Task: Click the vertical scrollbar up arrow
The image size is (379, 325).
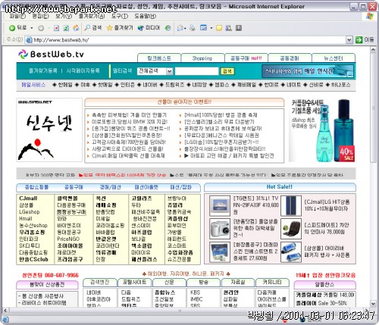Action: 373,50
